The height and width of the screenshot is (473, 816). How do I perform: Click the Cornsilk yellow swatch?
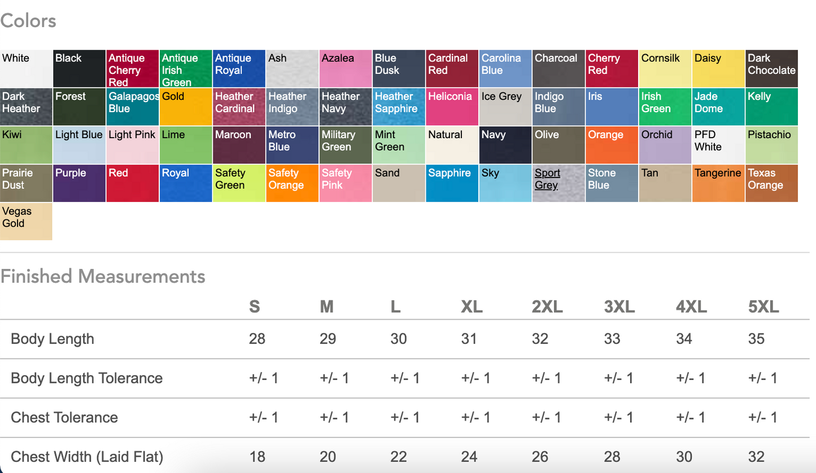tap(665, 69)
